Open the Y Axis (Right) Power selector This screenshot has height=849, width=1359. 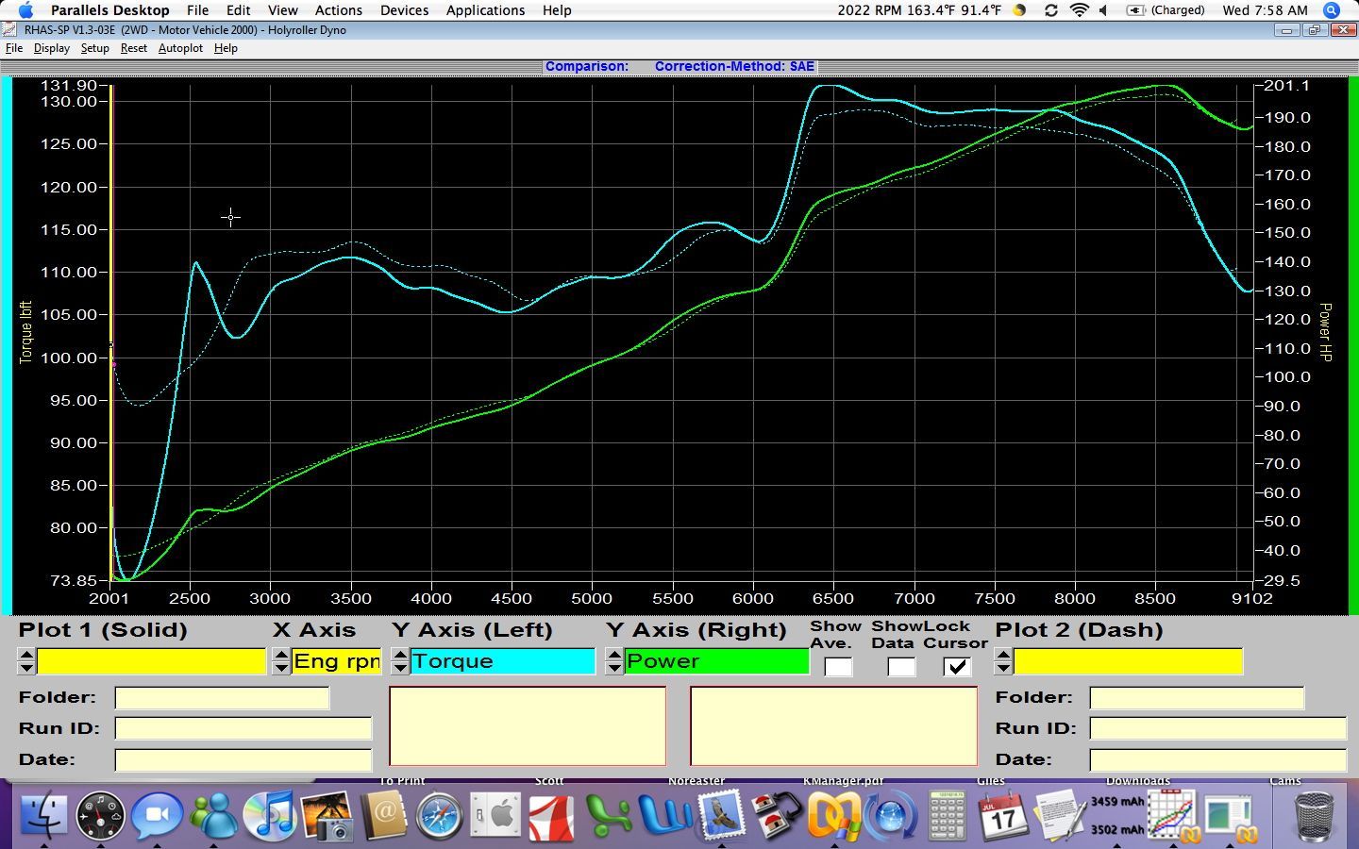[x=716, y=661]
